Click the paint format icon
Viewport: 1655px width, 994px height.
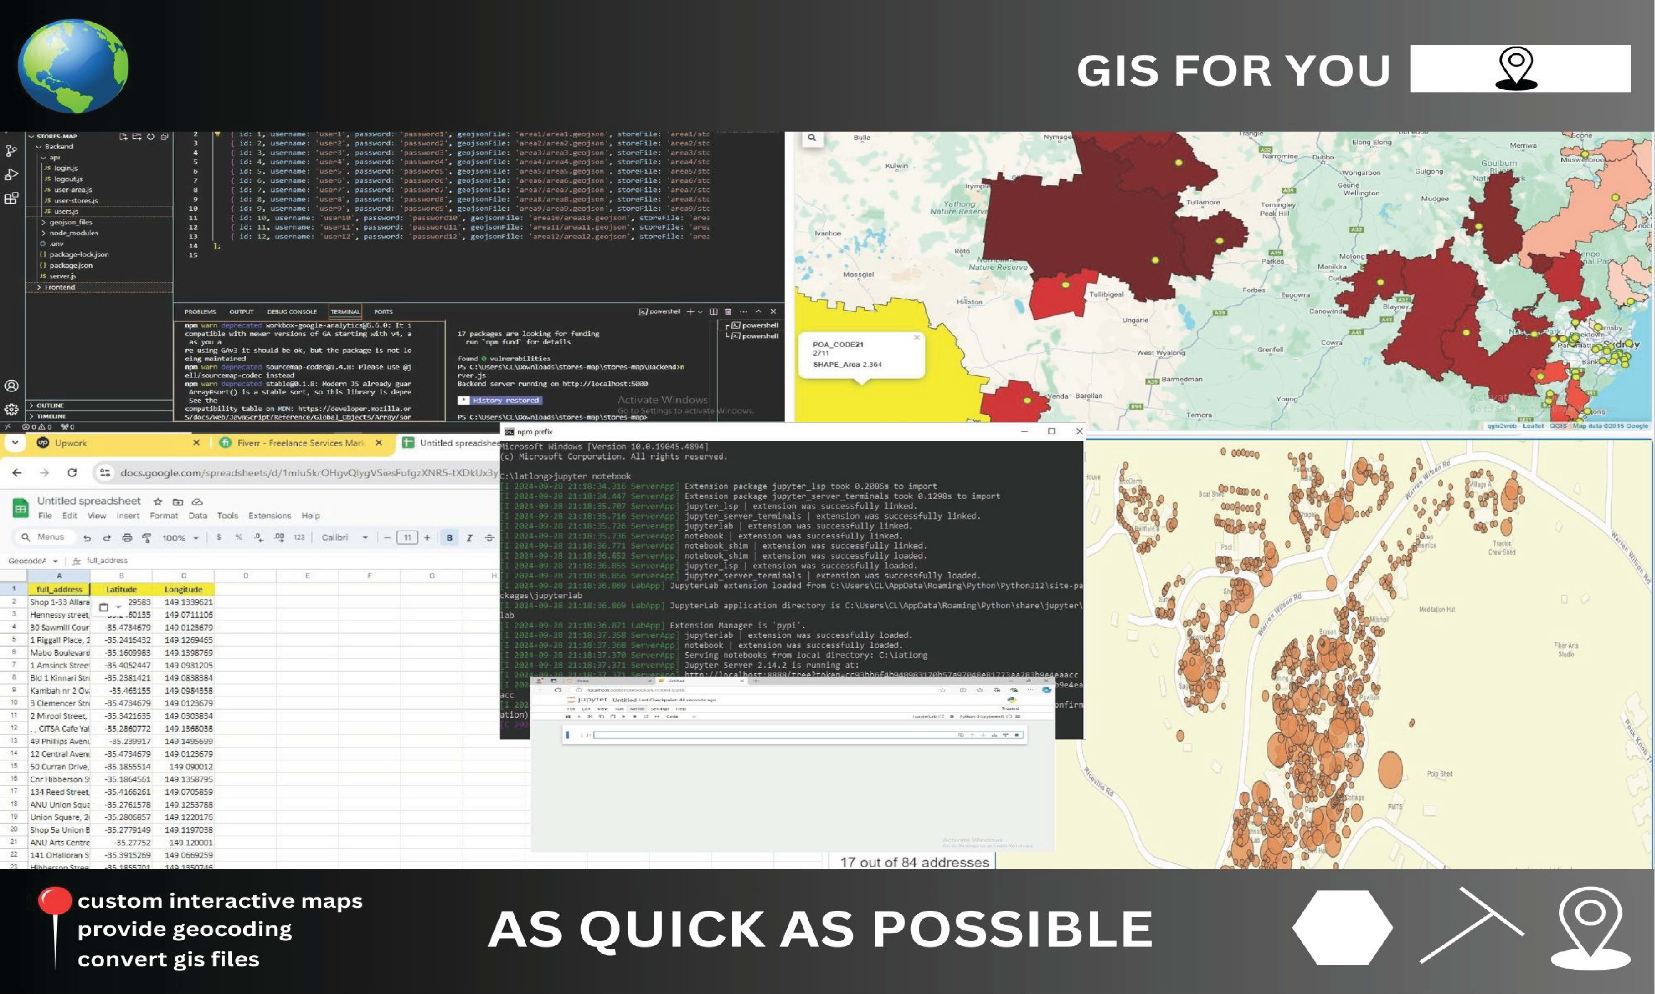(x=147, y=538)
